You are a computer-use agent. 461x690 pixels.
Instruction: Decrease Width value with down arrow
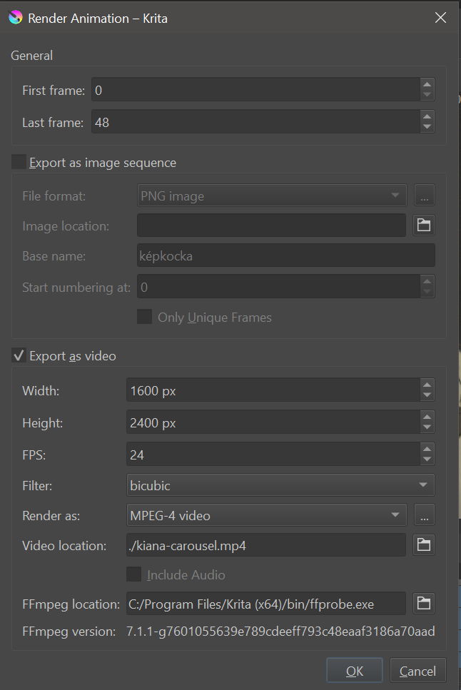click(x=427, y=395)
